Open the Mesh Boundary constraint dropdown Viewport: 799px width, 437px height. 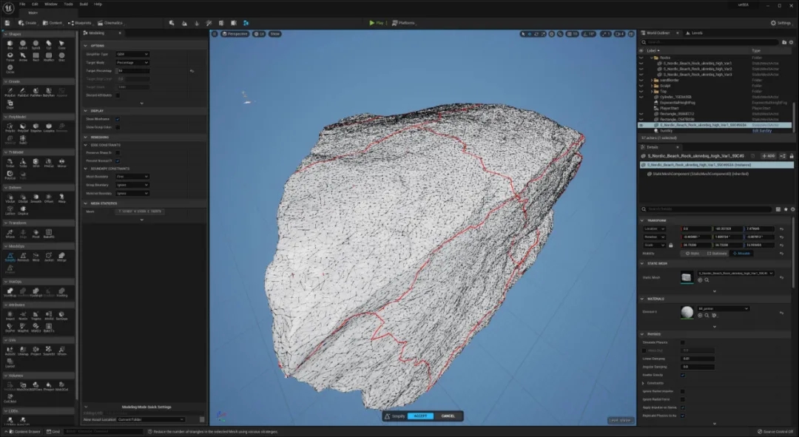coord(132,177)
